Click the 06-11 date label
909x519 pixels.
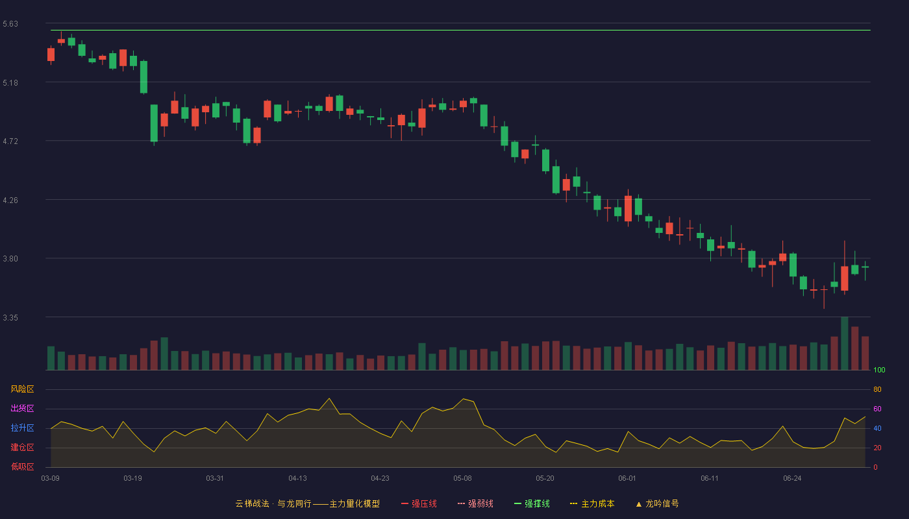(x=710, y=478)
